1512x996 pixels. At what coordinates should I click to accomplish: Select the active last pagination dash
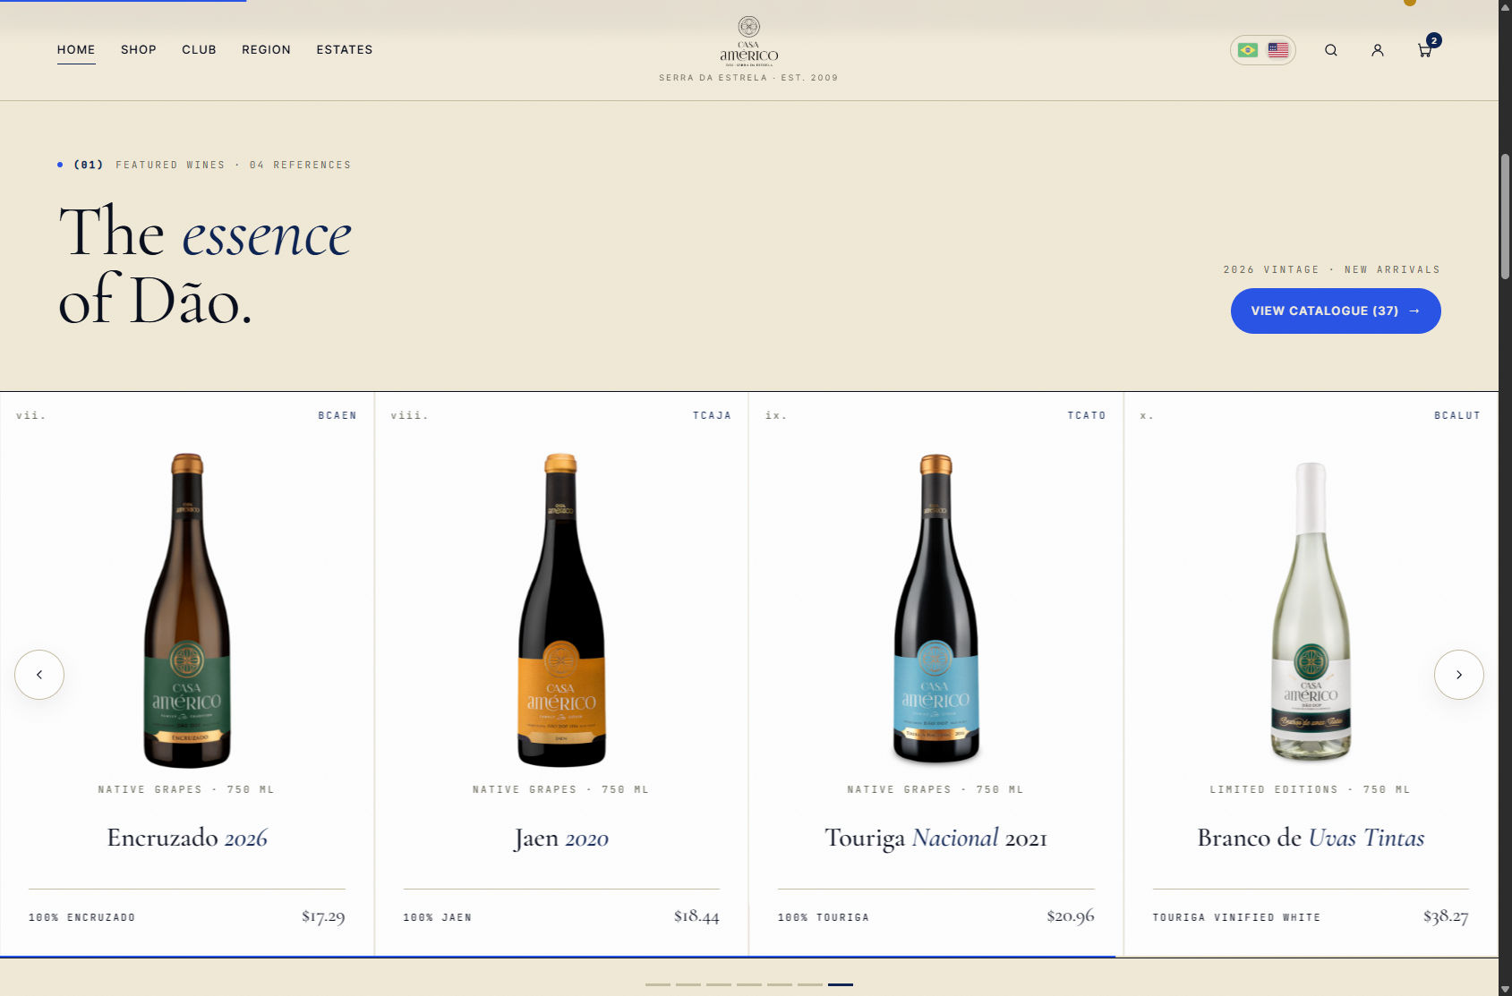click(841, 984)
